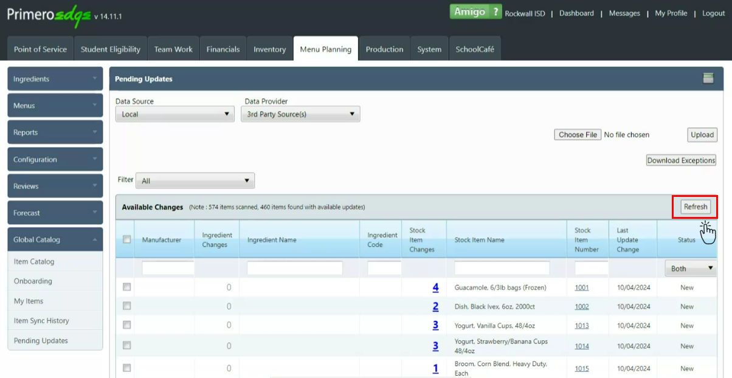Collapse the Global Catalog section

click(x=55, y=239)
